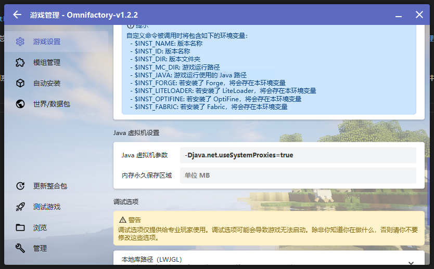Expand the 本地库路径 (LWJGL) chevron
Screen dimensions: 434x269
412,263
